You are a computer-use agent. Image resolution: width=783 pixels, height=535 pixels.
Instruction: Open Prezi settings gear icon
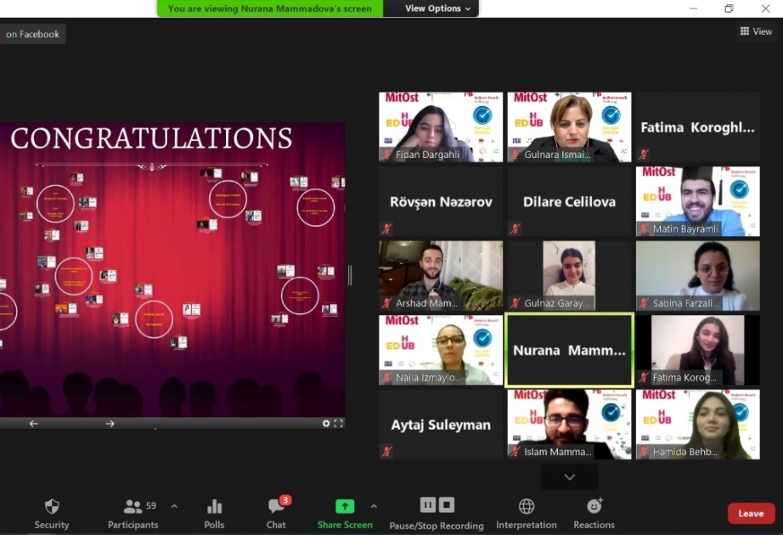click(326, 424)
